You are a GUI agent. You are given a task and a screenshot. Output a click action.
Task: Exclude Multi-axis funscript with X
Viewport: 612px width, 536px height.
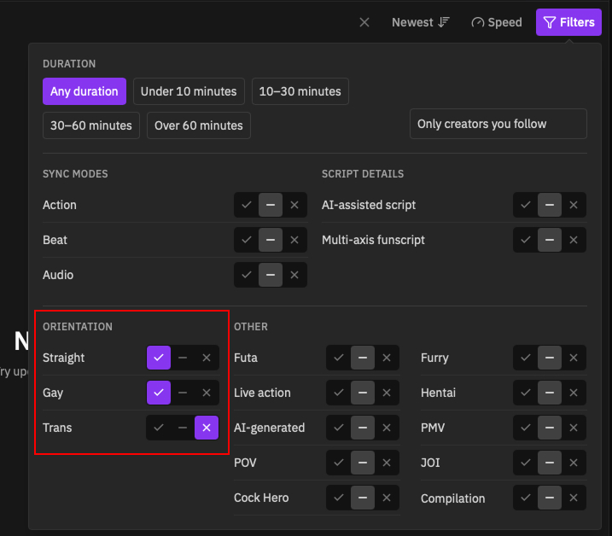[574, 240]
